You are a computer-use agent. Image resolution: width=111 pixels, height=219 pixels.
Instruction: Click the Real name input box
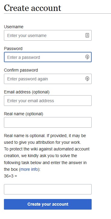[48, 122]
